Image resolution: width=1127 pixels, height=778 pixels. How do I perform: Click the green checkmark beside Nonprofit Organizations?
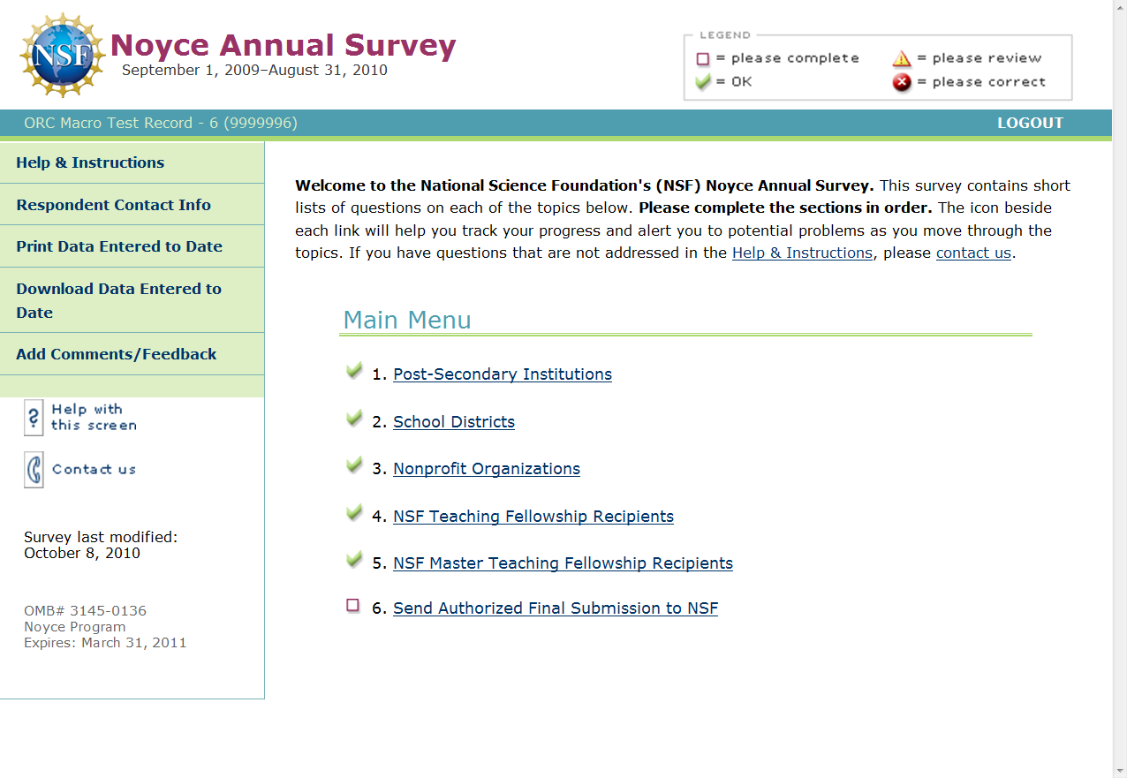pos(354,465)
